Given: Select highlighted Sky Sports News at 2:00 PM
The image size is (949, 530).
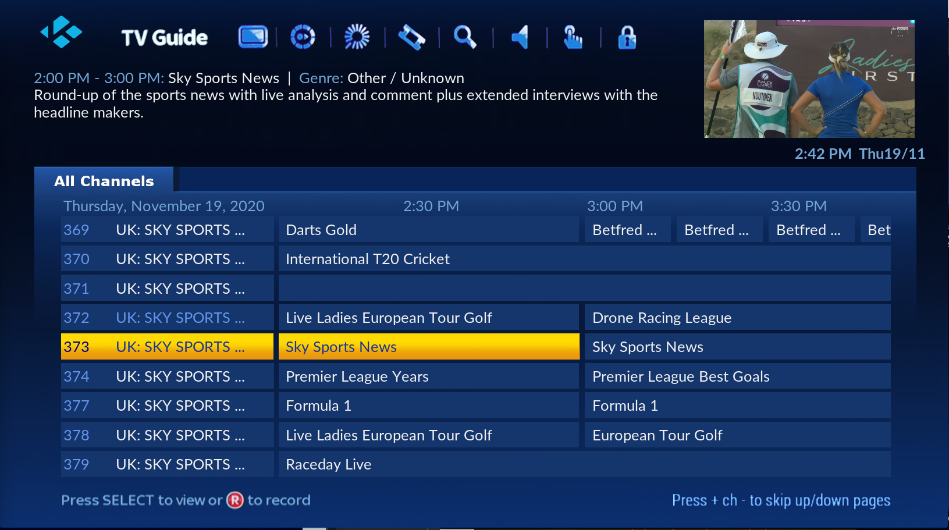Looking at the screenshot, I should coord(429,347).
